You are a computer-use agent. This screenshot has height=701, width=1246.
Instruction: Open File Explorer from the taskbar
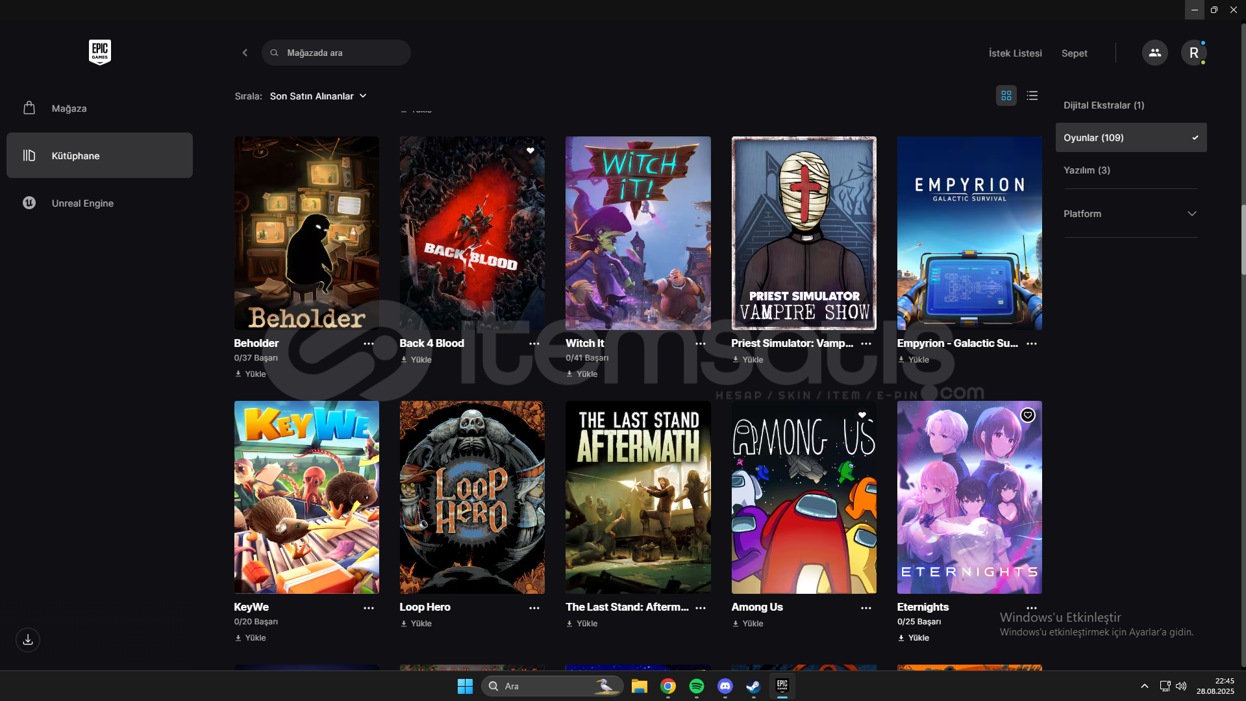pyautogui.click(x=639, y=686)
